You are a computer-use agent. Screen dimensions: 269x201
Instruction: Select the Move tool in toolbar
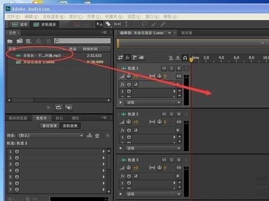pos(100,24)
